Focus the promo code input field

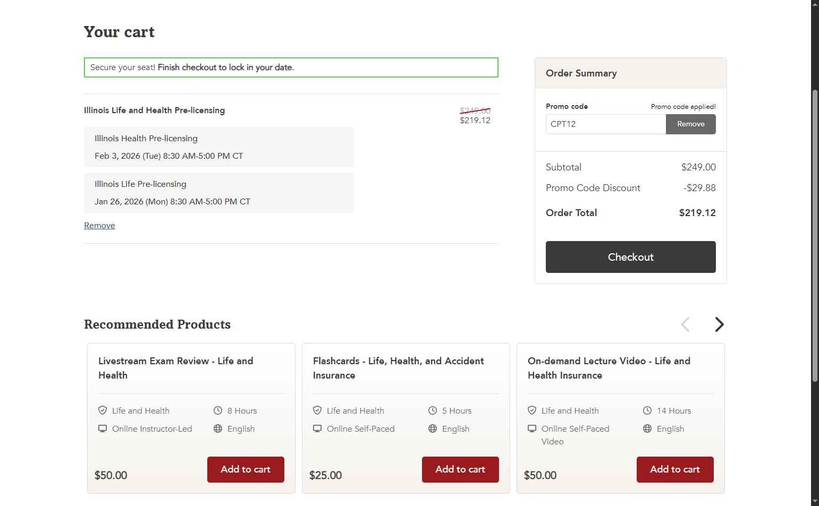[x=605, y=124]
